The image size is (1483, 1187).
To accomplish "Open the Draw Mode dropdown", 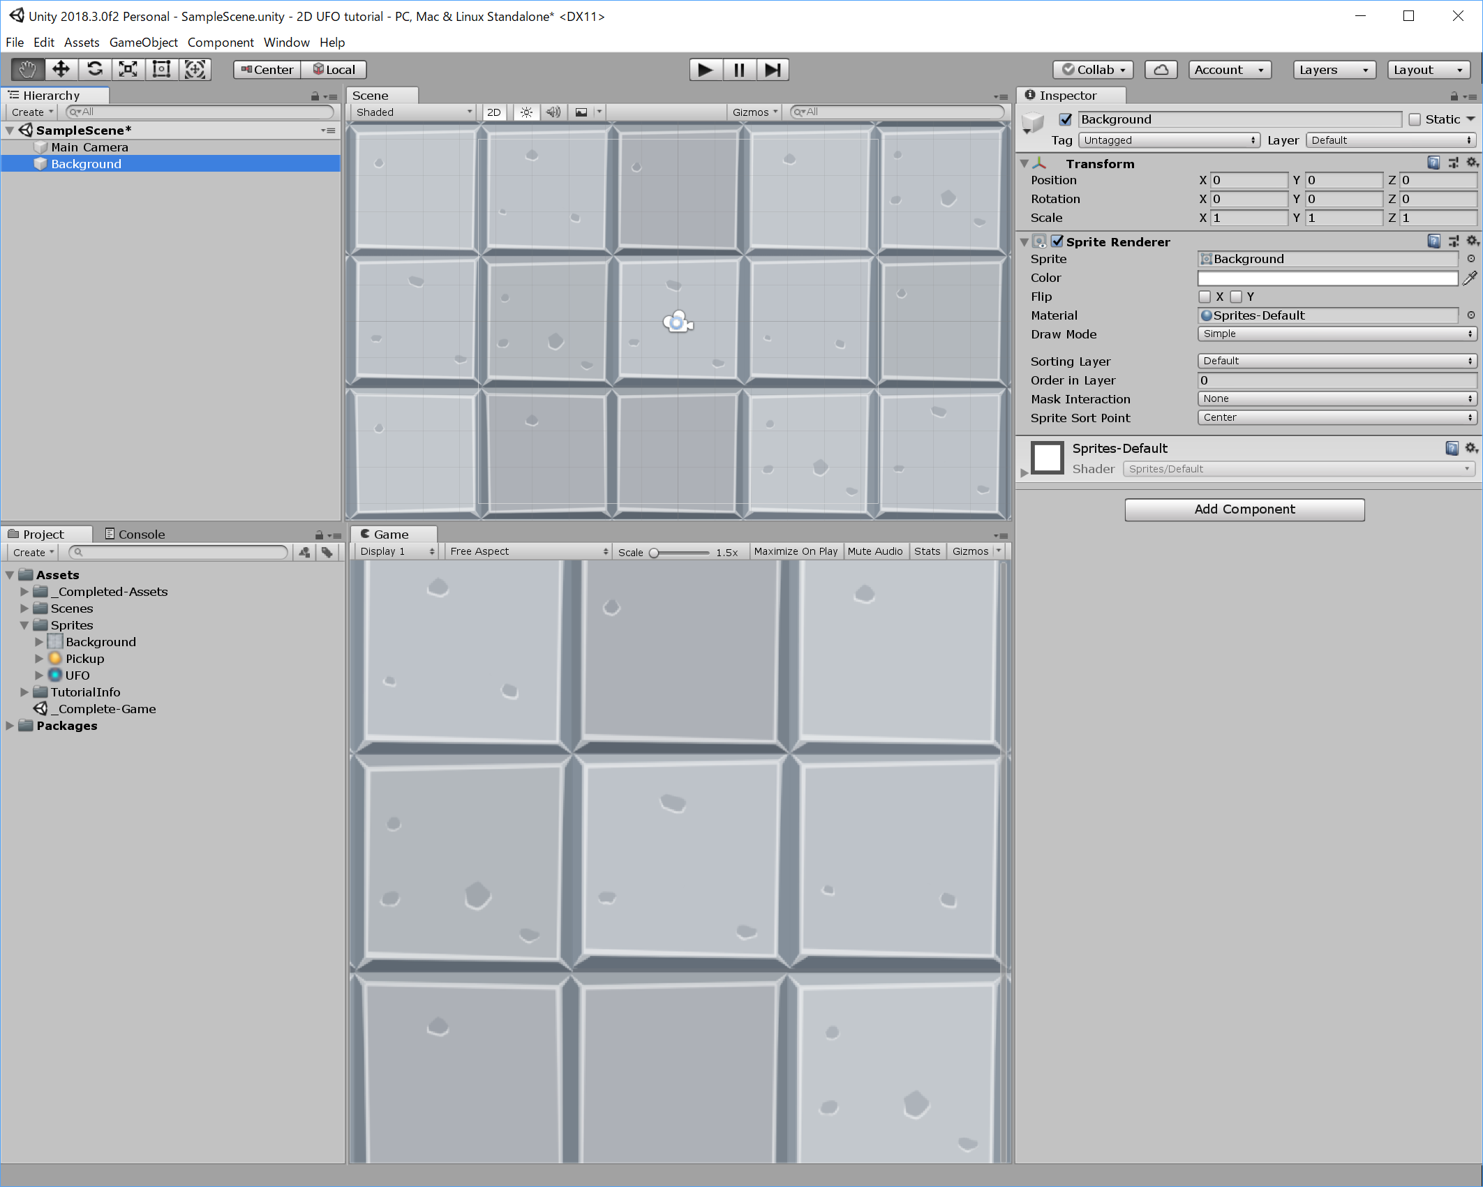I will point(1337,334).
